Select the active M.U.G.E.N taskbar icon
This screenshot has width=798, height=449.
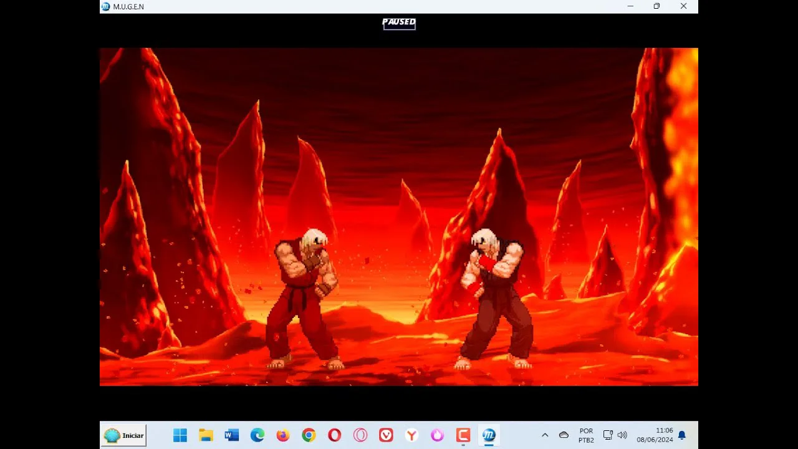pos(489,435)
